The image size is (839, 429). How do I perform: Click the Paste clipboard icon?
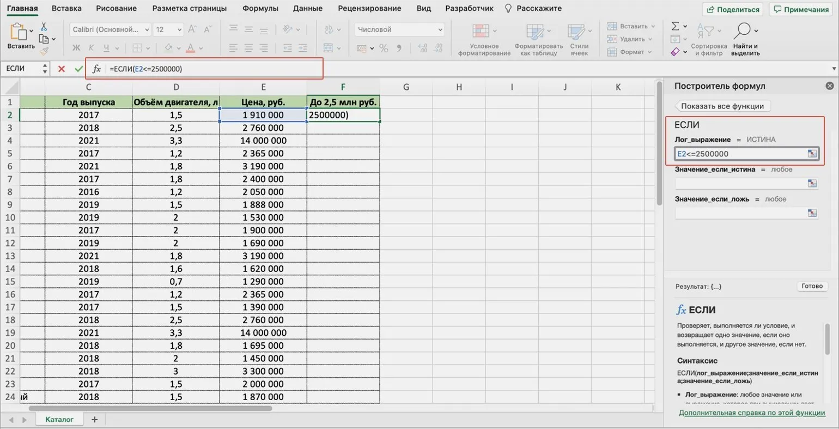click(x=19, y=32)
